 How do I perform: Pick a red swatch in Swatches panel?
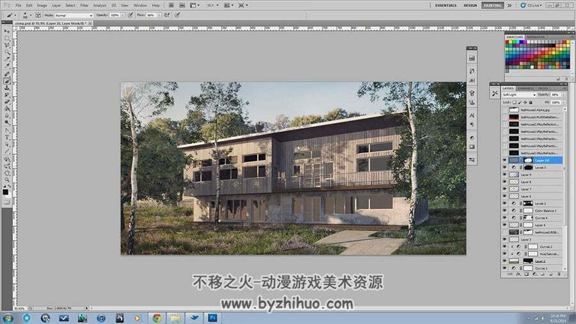coord(508,42)
